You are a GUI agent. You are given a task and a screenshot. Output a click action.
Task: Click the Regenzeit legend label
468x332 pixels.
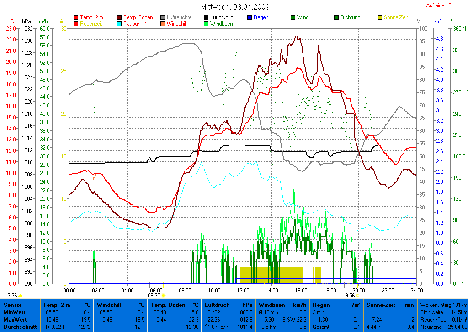pos(92,23)
